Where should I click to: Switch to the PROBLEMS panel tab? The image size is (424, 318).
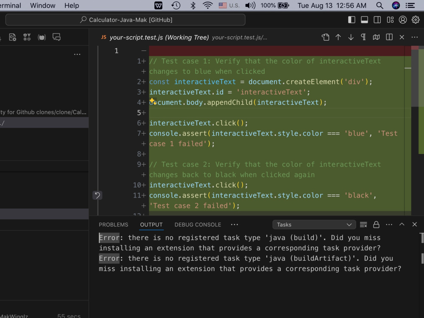113,225
